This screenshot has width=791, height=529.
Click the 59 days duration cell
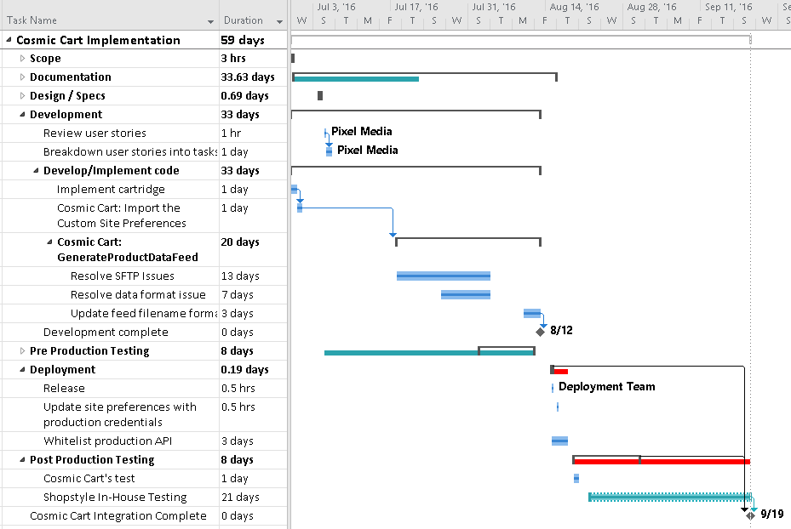pyautogui.click(x=253, y=40)
